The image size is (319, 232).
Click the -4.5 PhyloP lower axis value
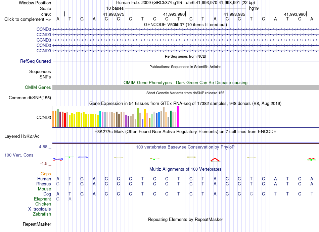pyautogui.click(x=44, y=164)
